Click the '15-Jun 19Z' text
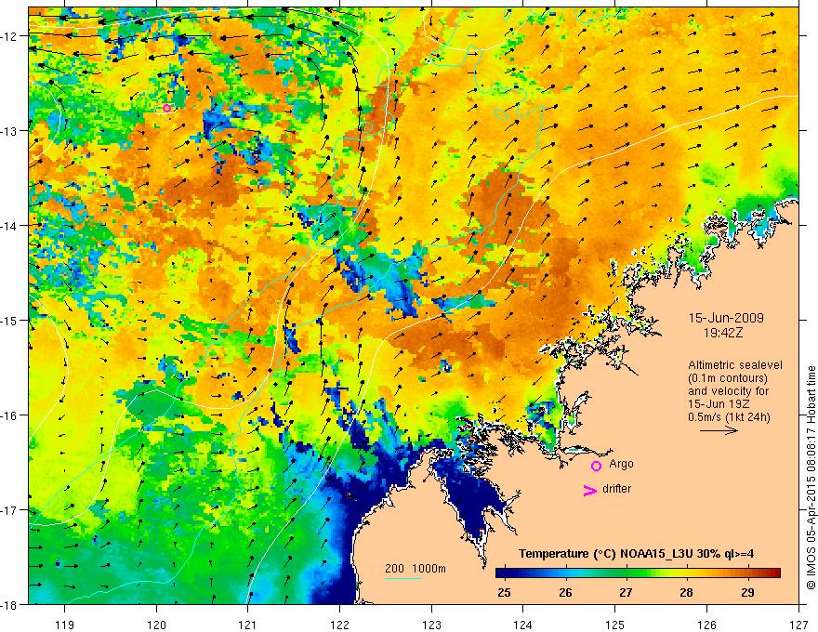The image size is (818, 632). 718,404
